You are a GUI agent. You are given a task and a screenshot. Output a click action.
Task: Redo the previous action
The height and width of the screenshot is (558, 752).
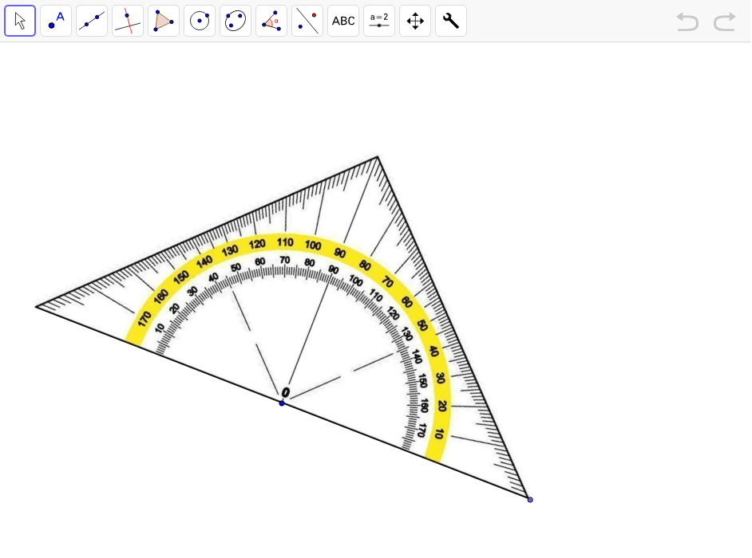pos(725,22)
